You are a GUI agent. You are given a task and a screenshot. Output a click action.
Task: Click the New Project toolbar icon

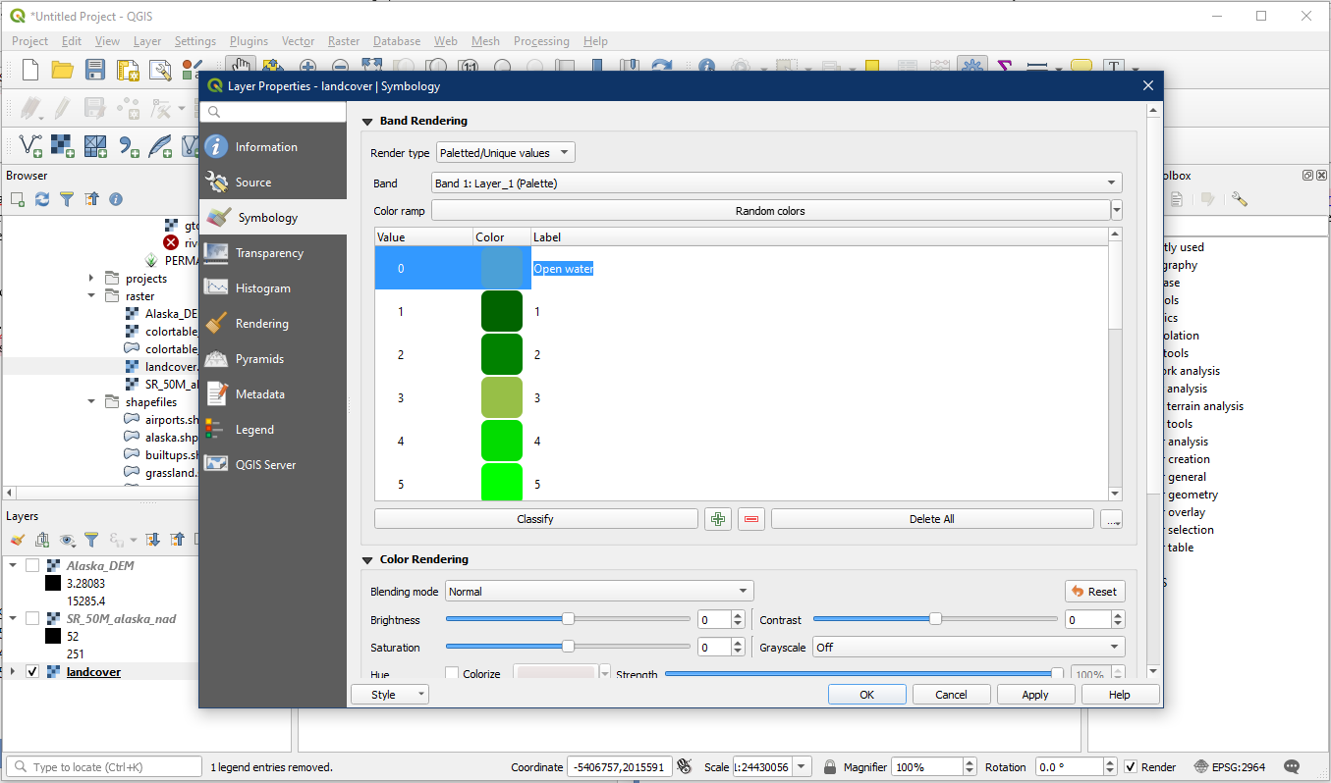pos(30,69)
